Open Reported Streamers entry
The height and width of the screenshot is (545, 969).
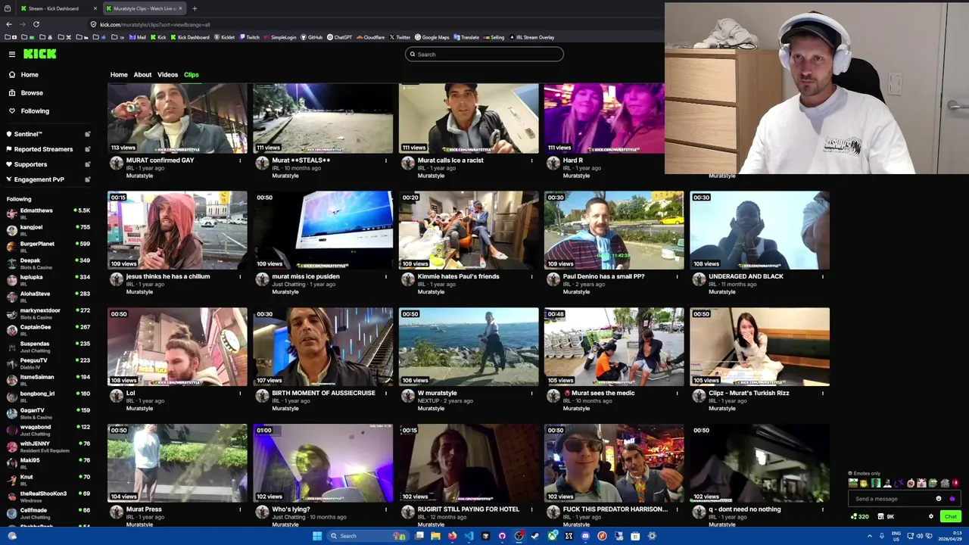click(x=43, y=149)
